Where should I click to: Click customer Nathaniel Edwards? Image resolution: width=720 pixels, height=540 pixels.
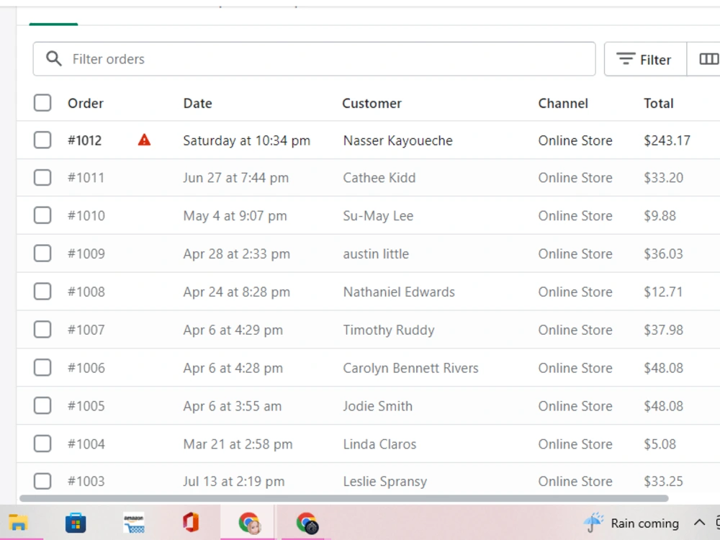[399, 292]
